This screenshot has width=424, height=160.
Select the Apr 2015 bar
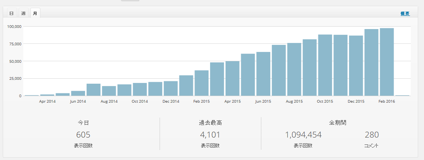click(x=232, y=78)
